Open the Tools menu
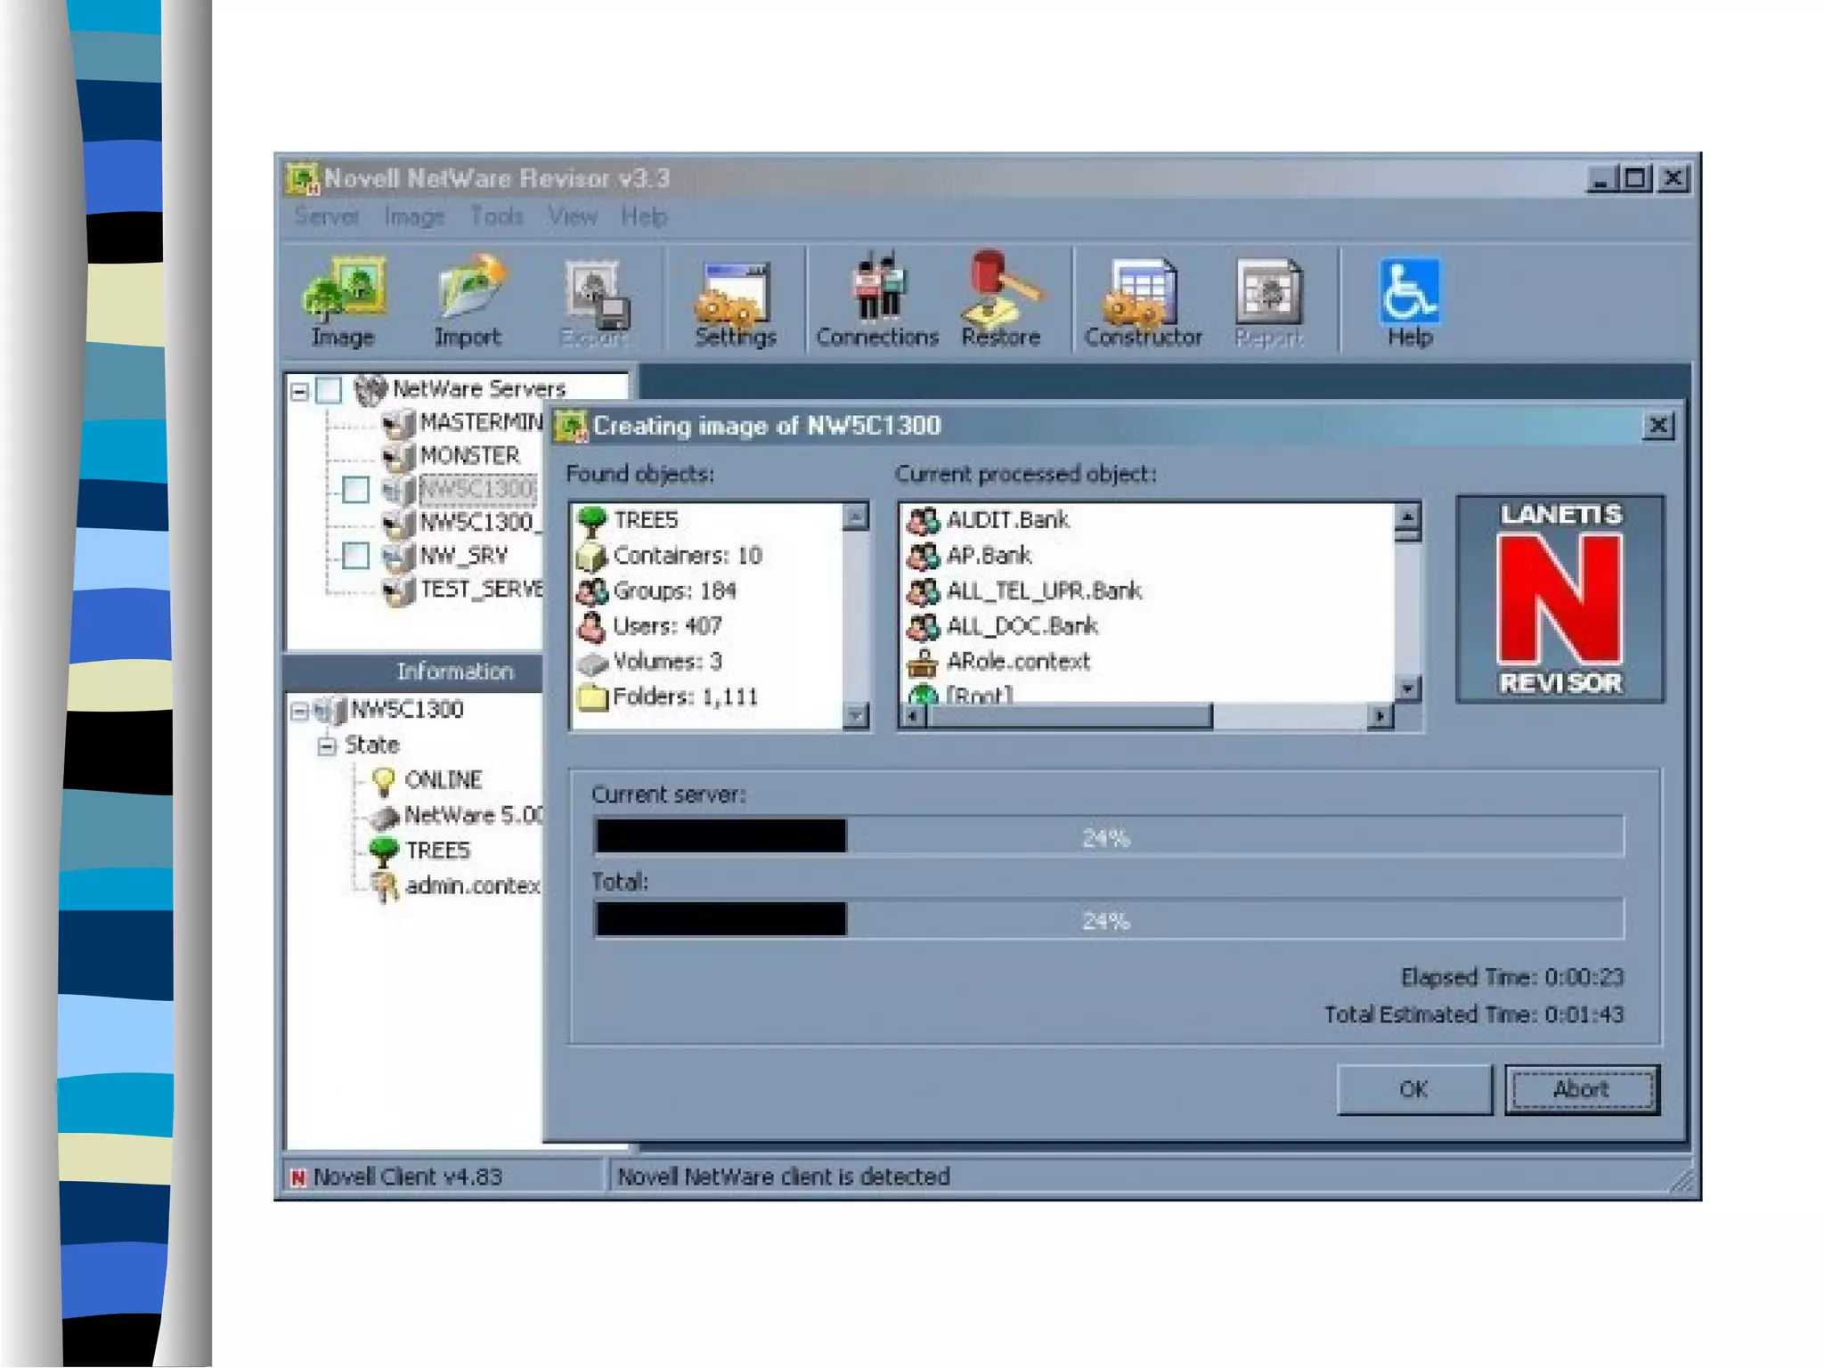Viewport: 1824px width, 1368px height. tap(496, 216)
